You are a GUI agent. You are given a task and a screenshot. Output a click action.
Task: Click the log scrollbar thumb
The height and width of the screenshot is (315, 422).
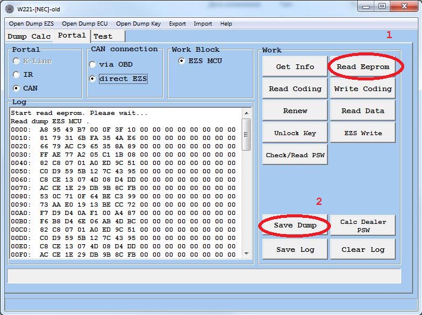pyautogui.click(x=246, y=135)
